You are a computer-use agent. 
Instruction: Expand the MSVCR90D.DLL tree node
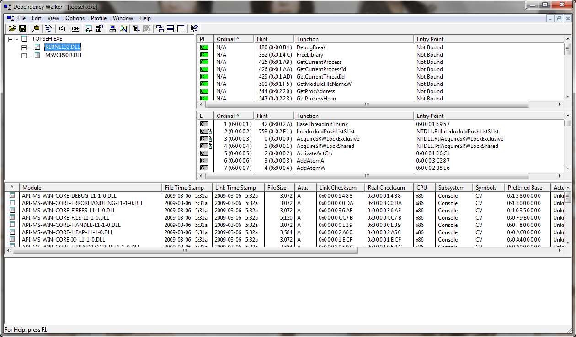(24, 56)
